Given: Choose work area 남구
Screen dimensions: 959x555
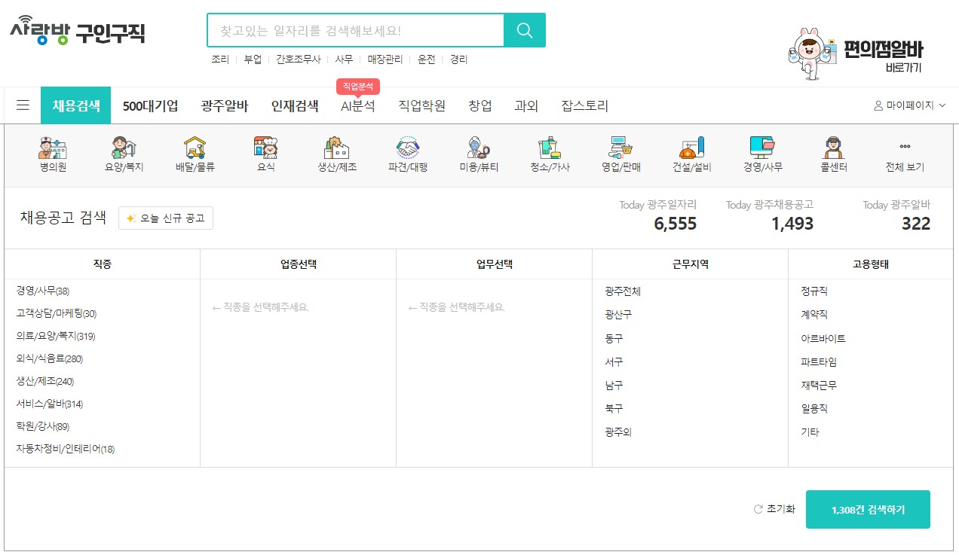Looking at the screenshot, I should tap(614, 386).
